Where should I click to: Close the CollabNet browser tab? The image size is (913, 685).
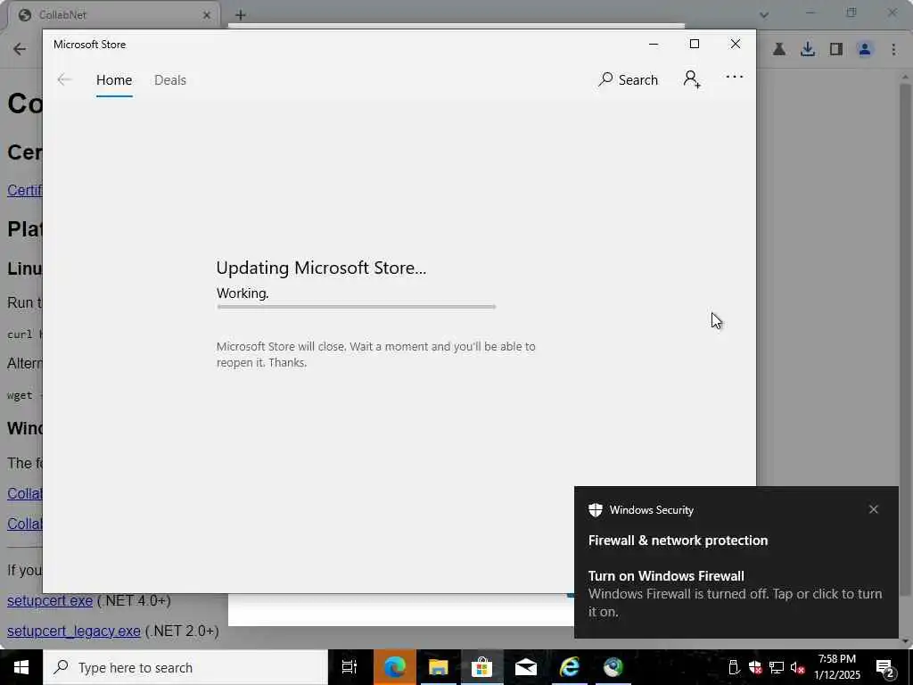point(206,15)
